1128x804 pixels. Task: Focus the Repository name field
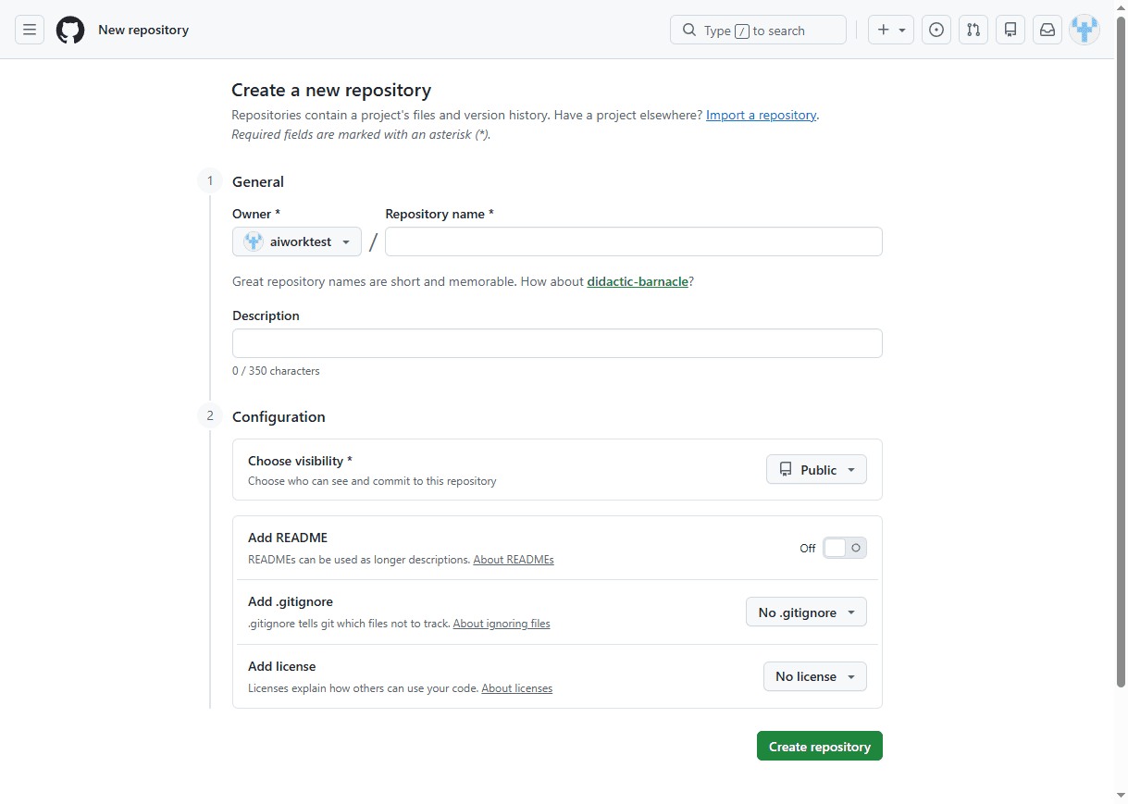coord(634,241)
